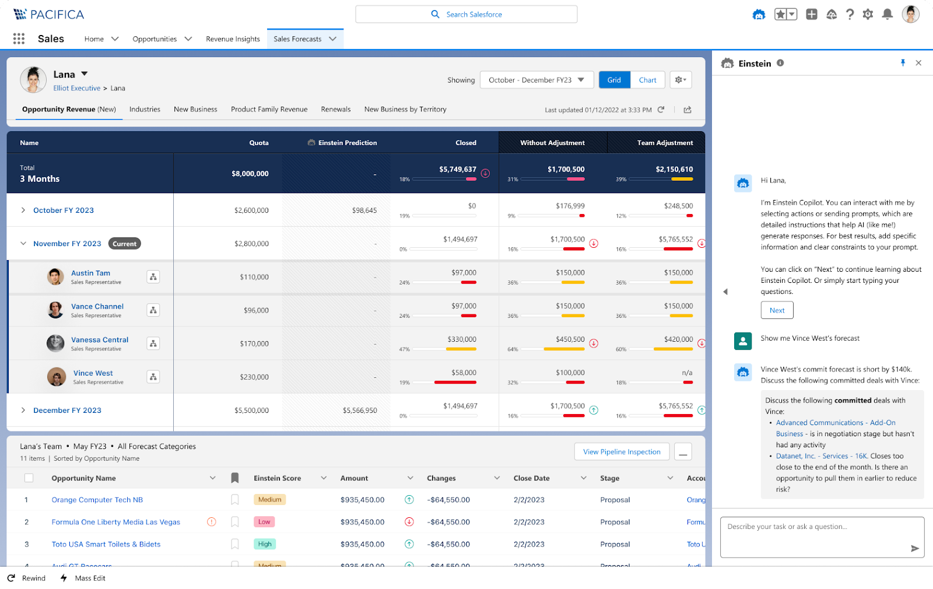Go to Revenue Insights tab
This screenshot has height=589, width=933.
(233, 39)
